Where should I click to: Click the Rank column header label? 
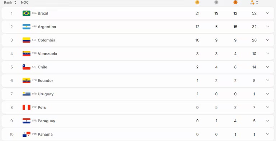8,3
